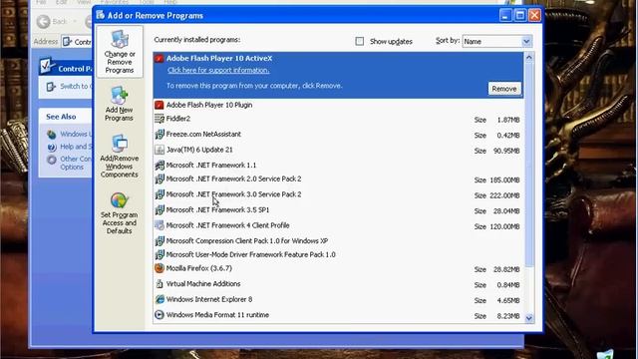
Task: Click the Windows Media Format 11 runtime icon
Action: coord(159,315)
